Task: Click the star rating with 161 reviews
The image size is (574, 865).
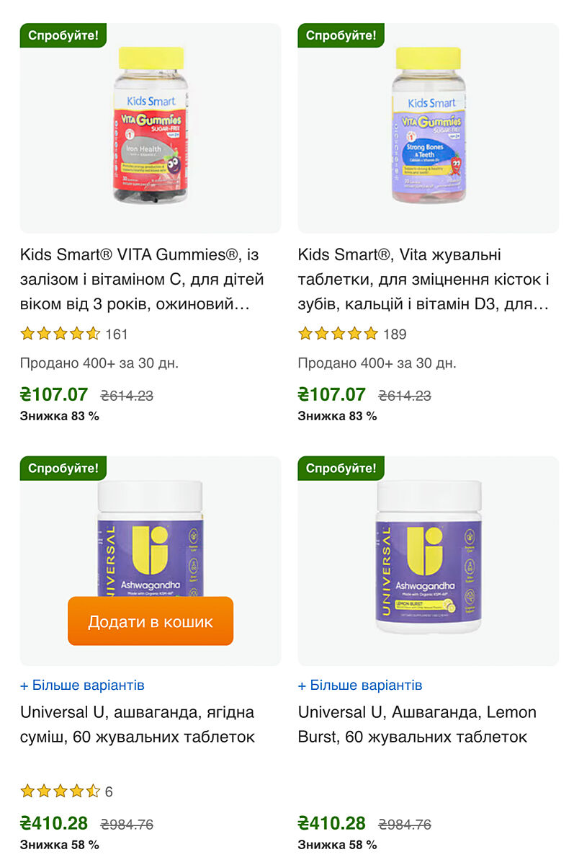Action: (x=60, y=334)
